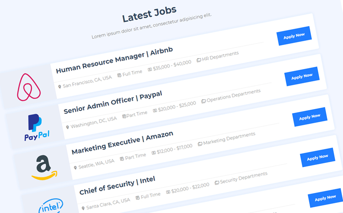Click folder icon beside Operations Departments

click(203, 101)
